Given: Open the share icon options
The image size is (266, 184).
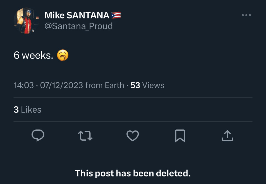Looking at the screenshot, I should [227, 136].
